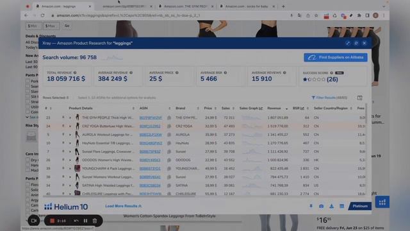Click the Helium 10 pin icon in footer

pos(311,206)
